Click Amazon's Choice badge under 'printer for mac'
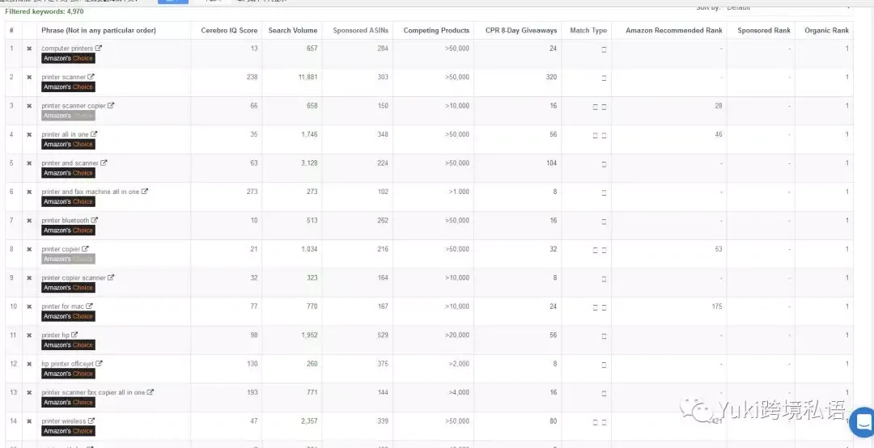Viewport: 874px width, 448px height. click(x=68, y=316)
